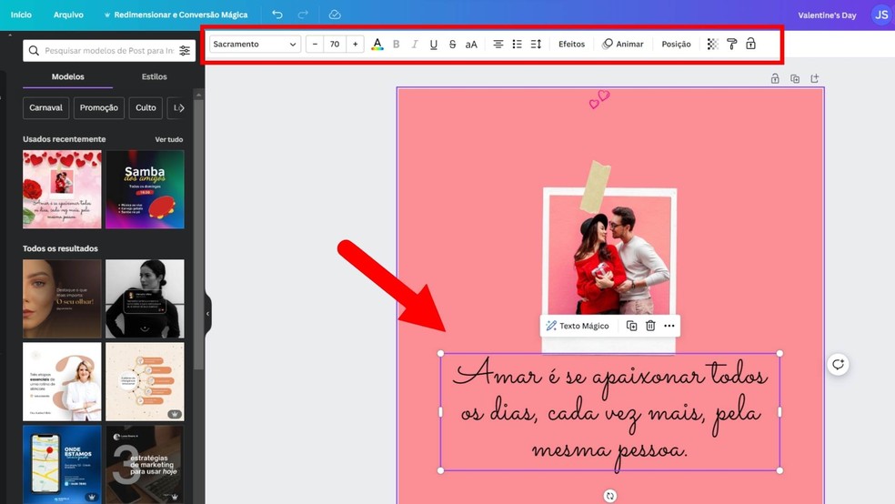Screen dimensions: 895x504
Task: Expand more category chips with arrow
Action: coord(182,107)
